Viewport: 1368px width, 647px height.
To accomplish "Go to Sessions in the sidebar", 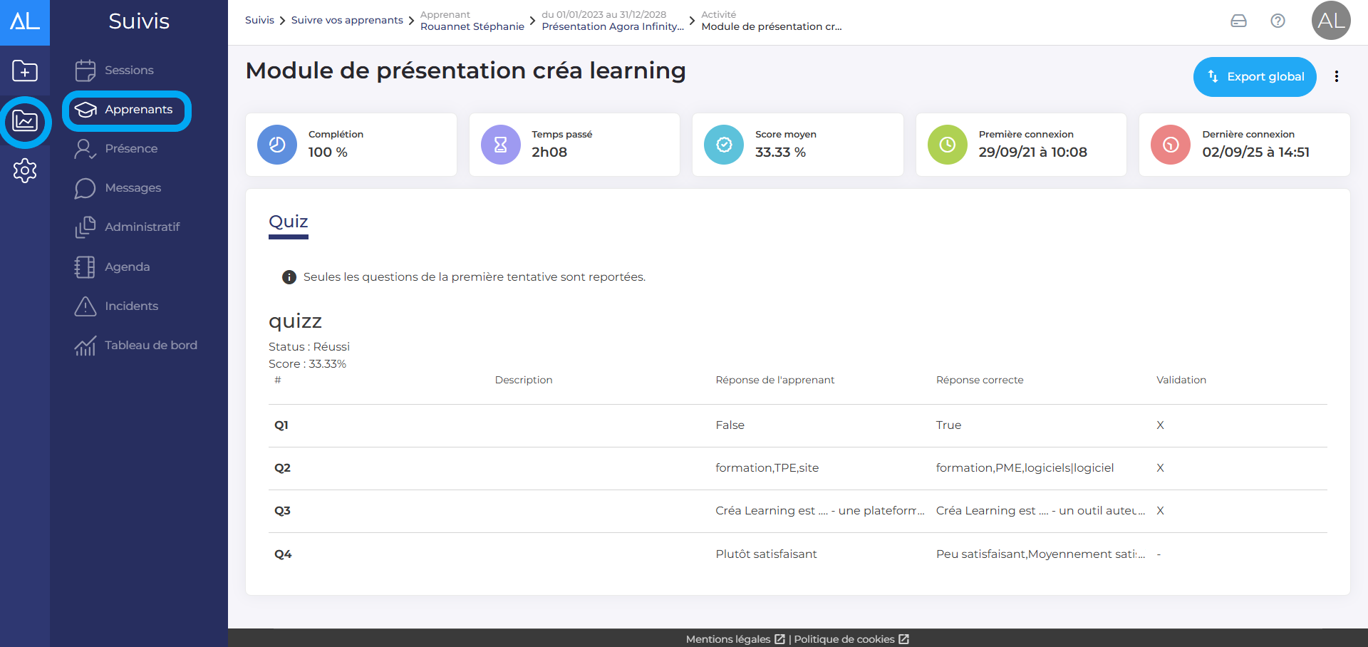I will (x=129, y=71).
